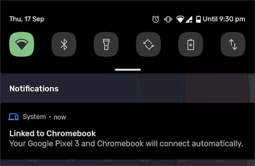Expand quick settings using the handle bar
The height and width of the screenshot is (166, 255).
click(128, 70)
